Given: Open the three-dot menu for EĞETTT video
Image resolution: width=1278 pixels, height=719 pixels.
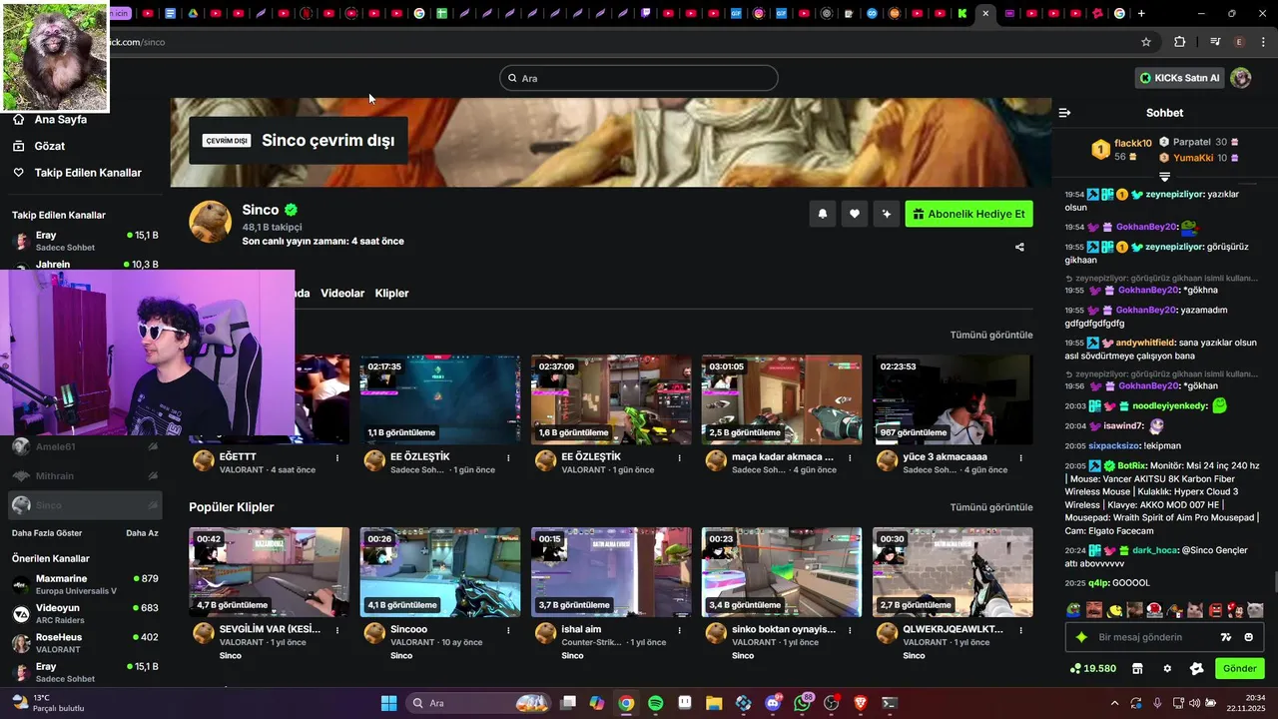Looking at the screenshot, I should click(x=337, y=458).
